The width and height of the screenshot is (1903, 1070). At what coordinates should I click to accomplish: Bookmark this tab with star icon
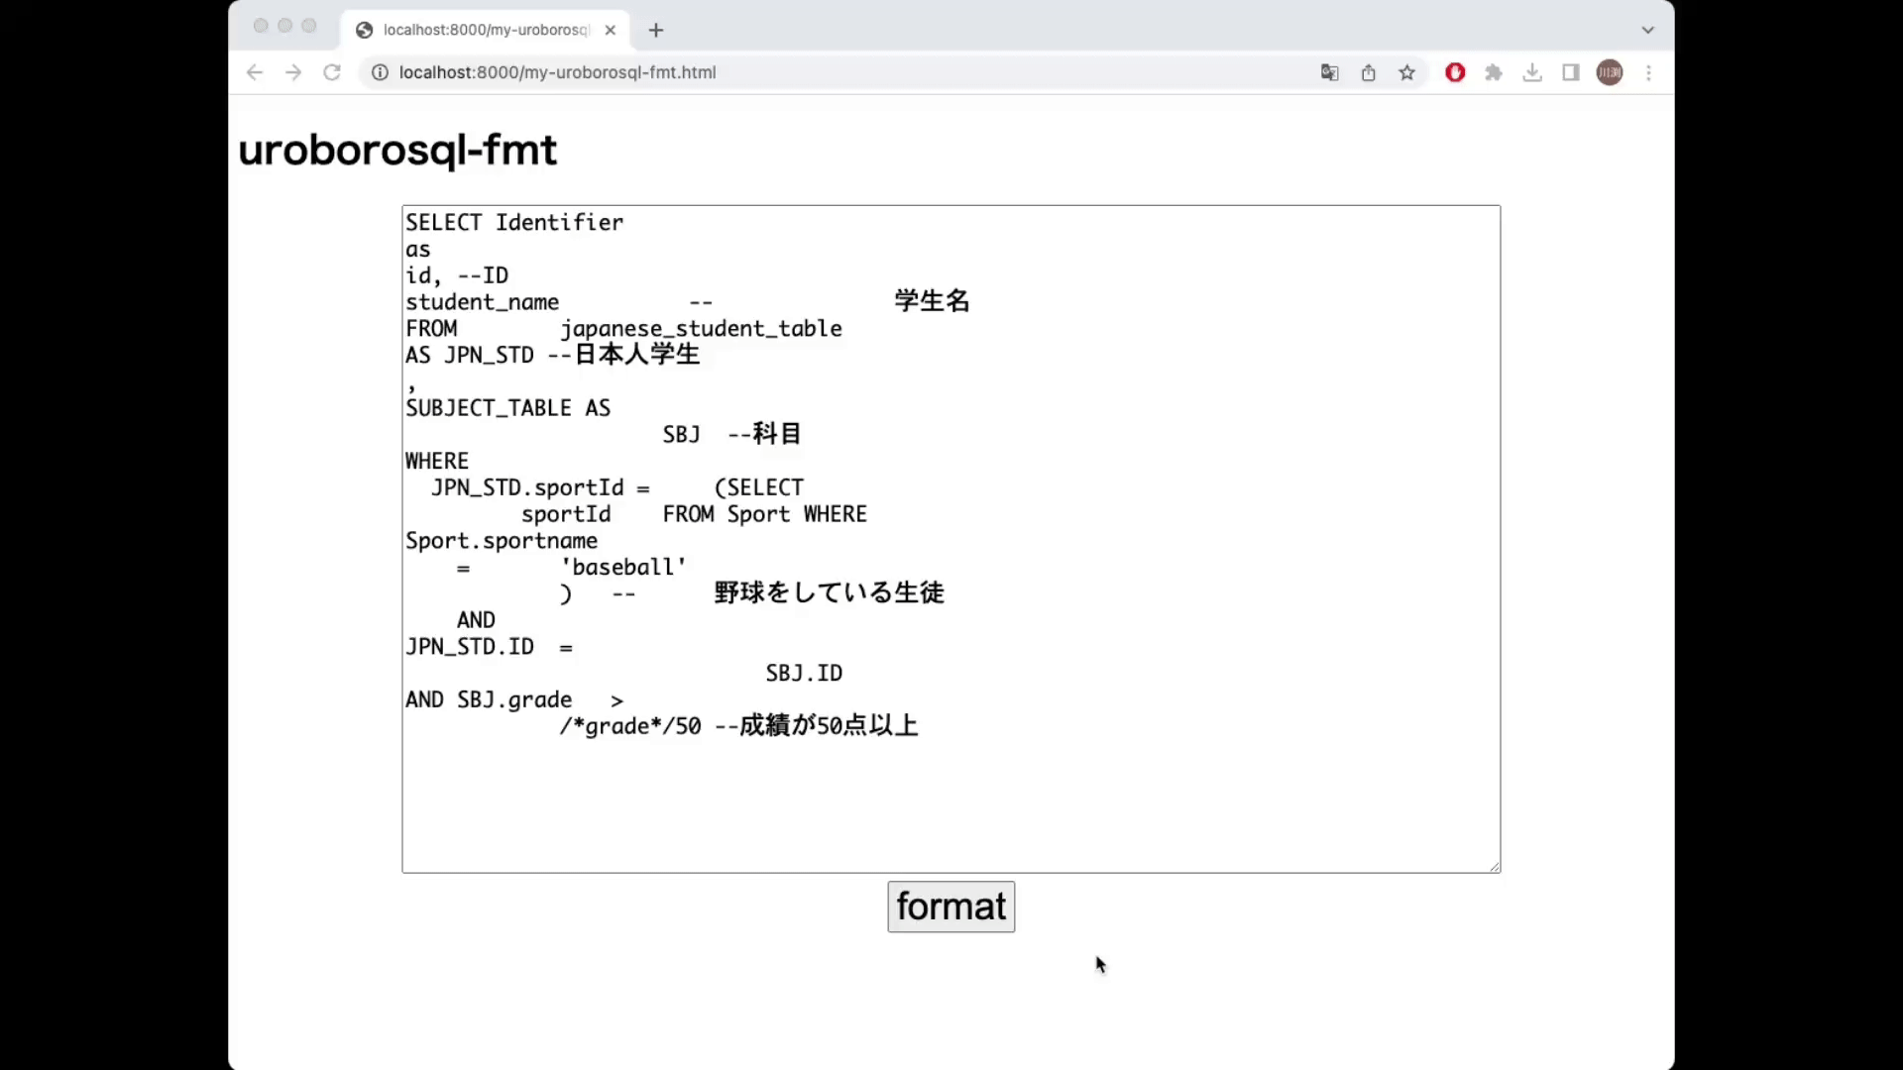point(1406,72)
